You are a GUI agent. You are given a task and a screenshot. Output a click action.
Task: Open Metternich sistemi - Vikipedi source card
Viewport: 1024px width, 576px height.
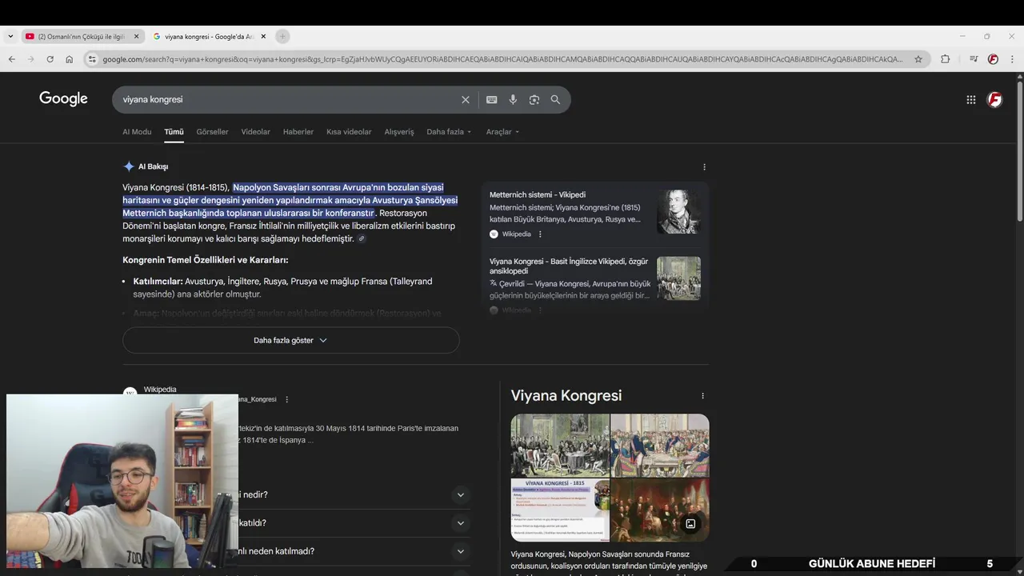click(595, 213)
